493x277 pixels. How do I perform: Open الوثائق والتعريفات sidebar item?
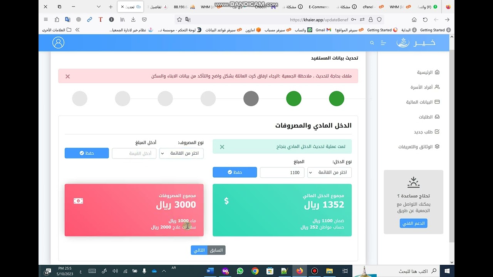[x=419, y=147]
